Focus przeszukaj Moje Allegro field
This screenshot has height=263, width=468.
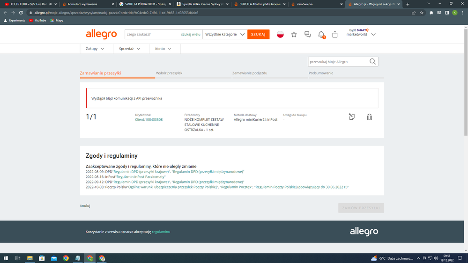click(338, 62)
